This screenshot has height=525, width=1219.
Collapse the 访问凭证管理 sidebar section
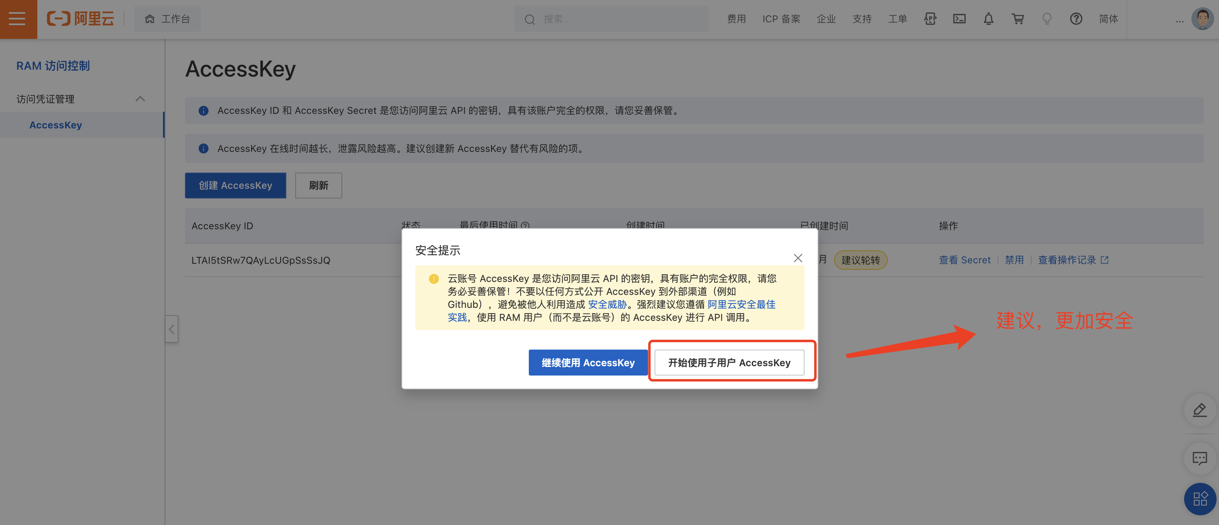pyautogui.click(x=140, y=99)
